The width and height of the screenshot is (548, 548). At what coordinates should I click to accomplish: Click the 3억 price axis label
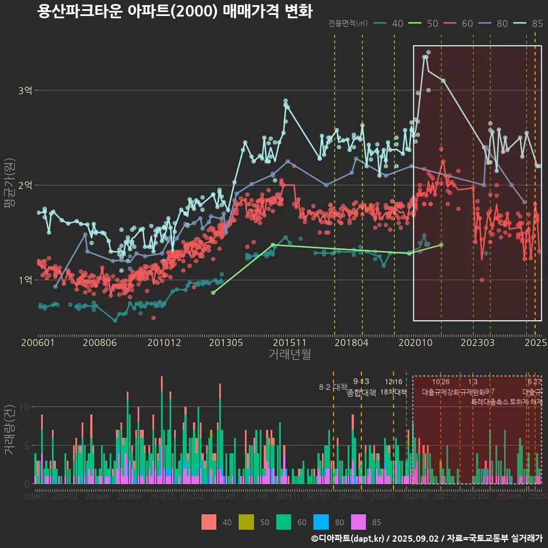[x=25, y=91]
